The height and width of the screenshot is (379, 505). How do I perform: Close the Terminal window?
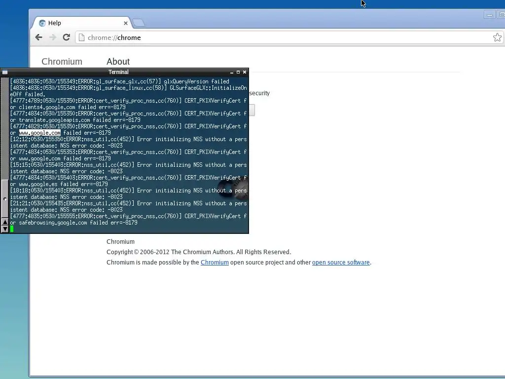click(245, 72)
